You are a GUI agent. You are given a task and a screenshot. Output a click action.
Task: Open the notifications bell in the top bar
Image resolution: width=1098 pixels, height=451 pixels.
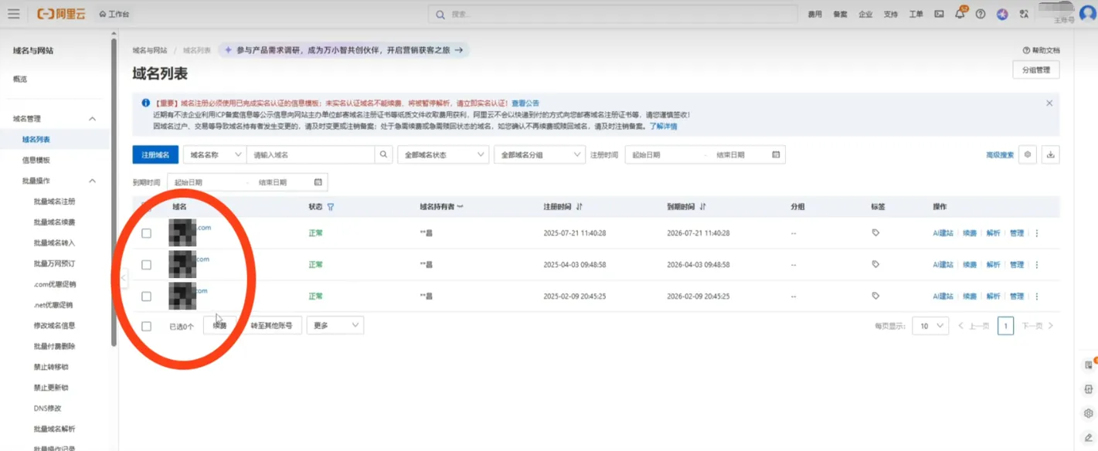tap(960, 14)
